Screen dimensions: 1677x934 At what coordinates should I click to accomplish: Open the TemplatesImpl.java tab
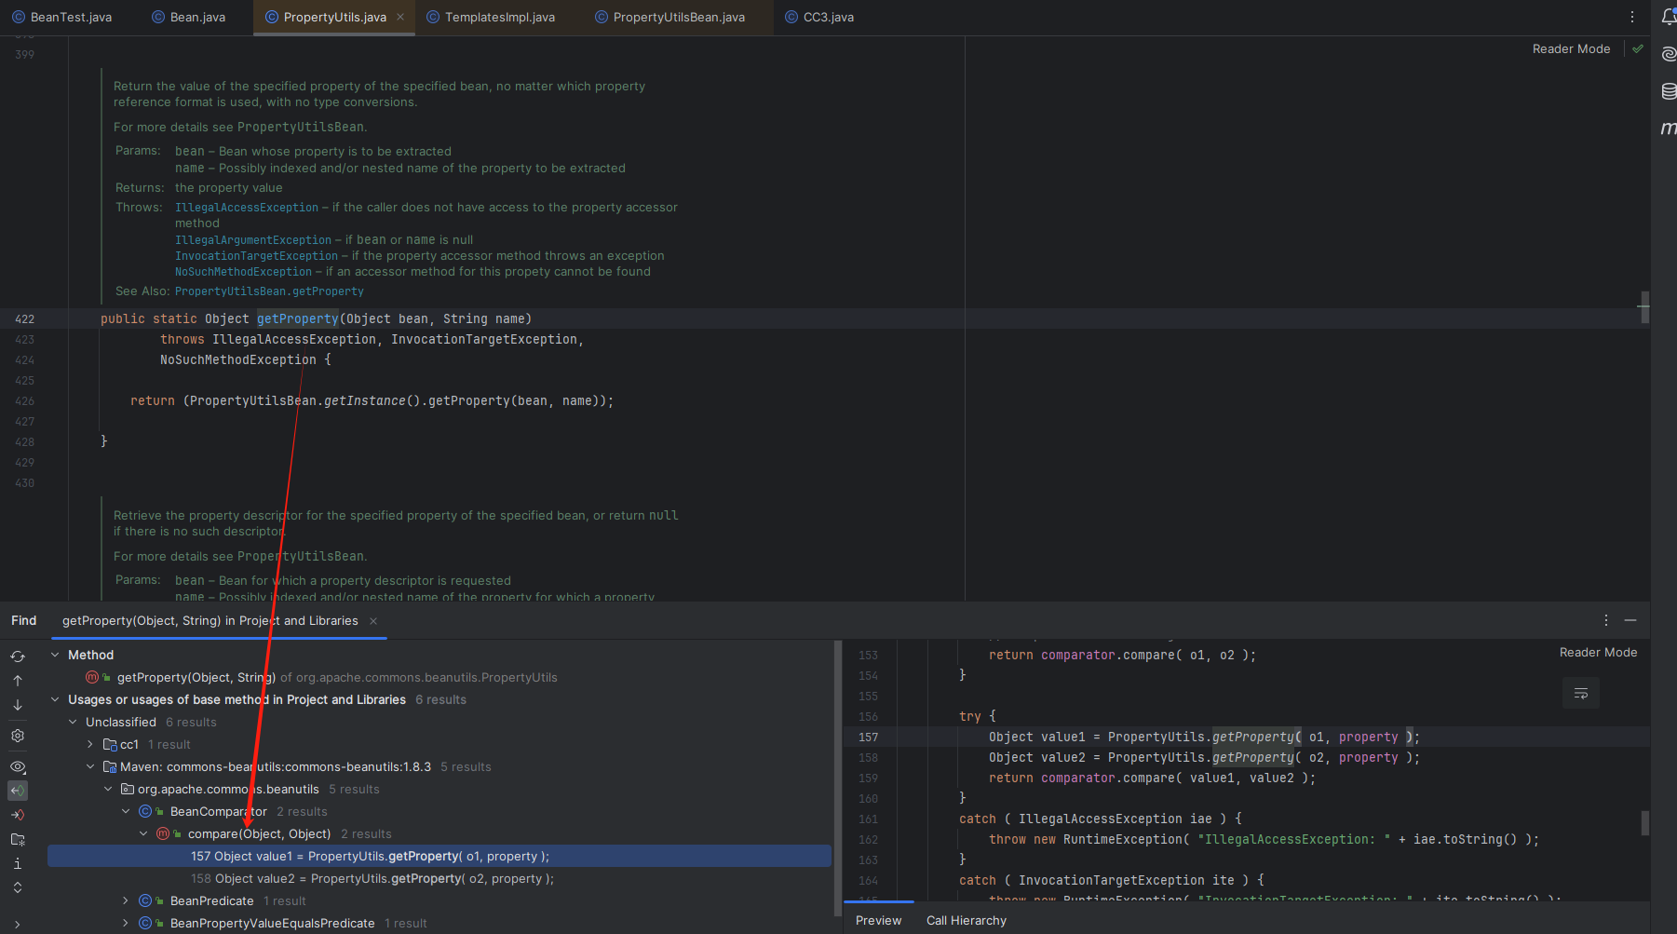pyautogui.click(x=491, y=17)
